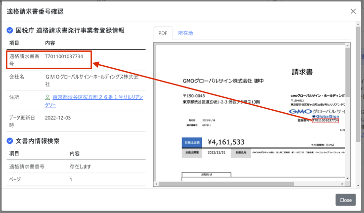Screen dimensions: 364x213
Task: Click PDF viewer scroll down arrow
Action: coord(347,178)
